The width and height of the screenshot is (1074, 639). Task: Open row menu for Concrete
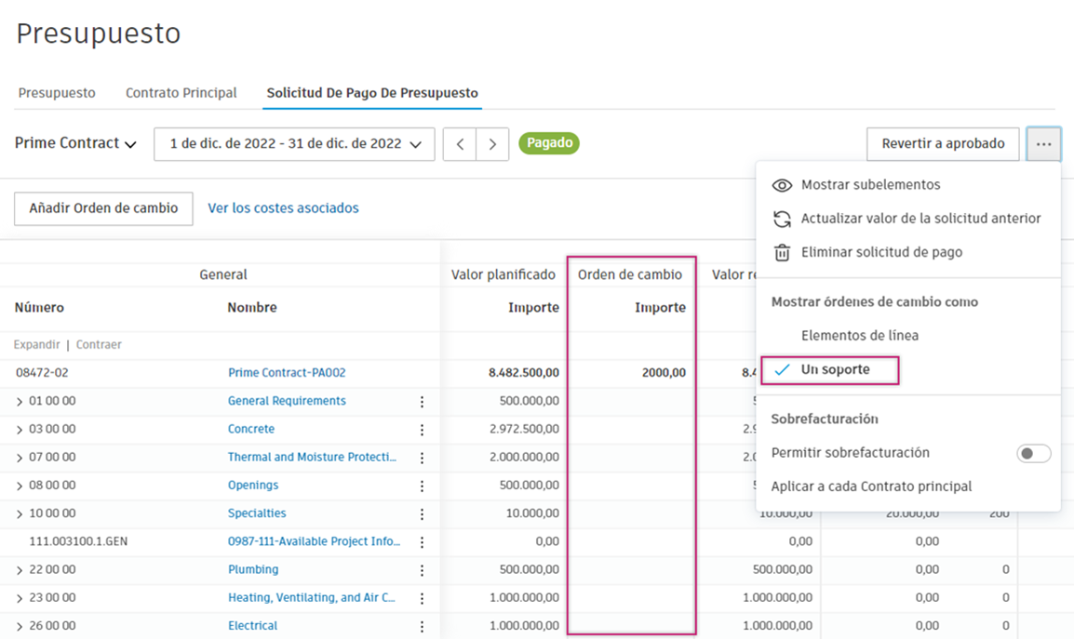[x=422, y=430]
